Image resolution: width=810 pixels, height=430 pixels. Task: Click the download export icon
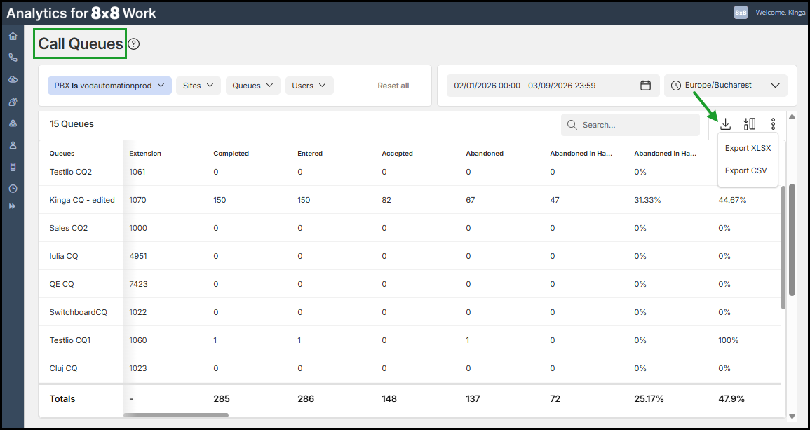(726, 124)
